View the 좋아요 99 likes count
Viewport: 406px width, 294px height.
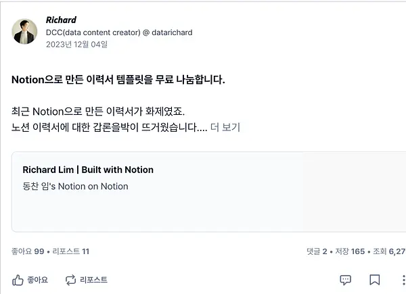click(x=28, y=251)
